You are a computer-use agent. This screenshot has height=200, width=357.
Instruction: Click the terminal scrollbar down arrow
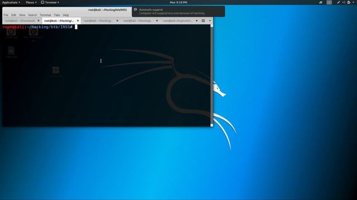point(212,125)
